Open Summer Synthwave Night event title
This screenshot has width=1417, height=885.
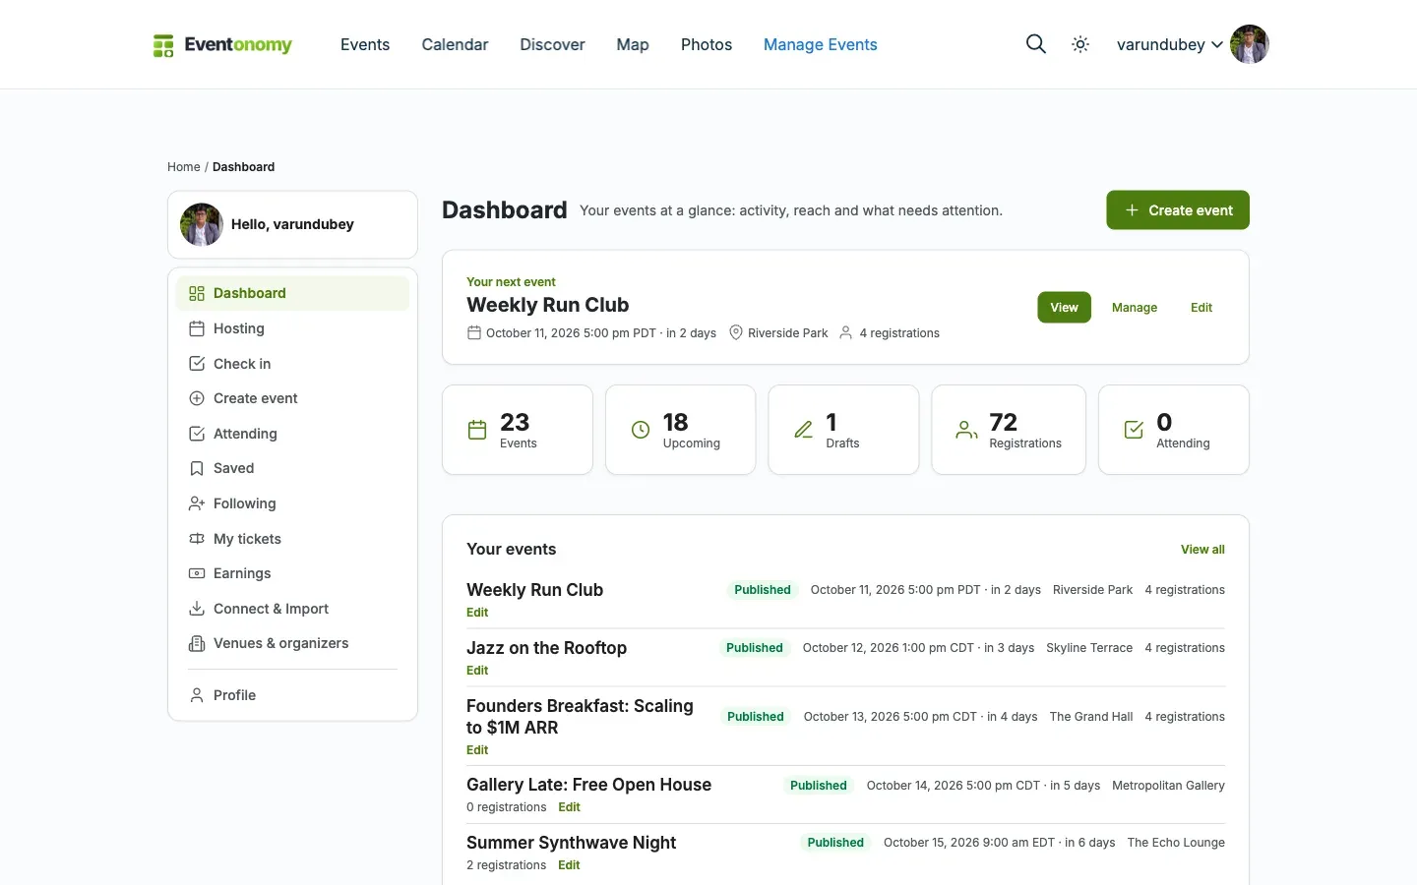point(571,843)
